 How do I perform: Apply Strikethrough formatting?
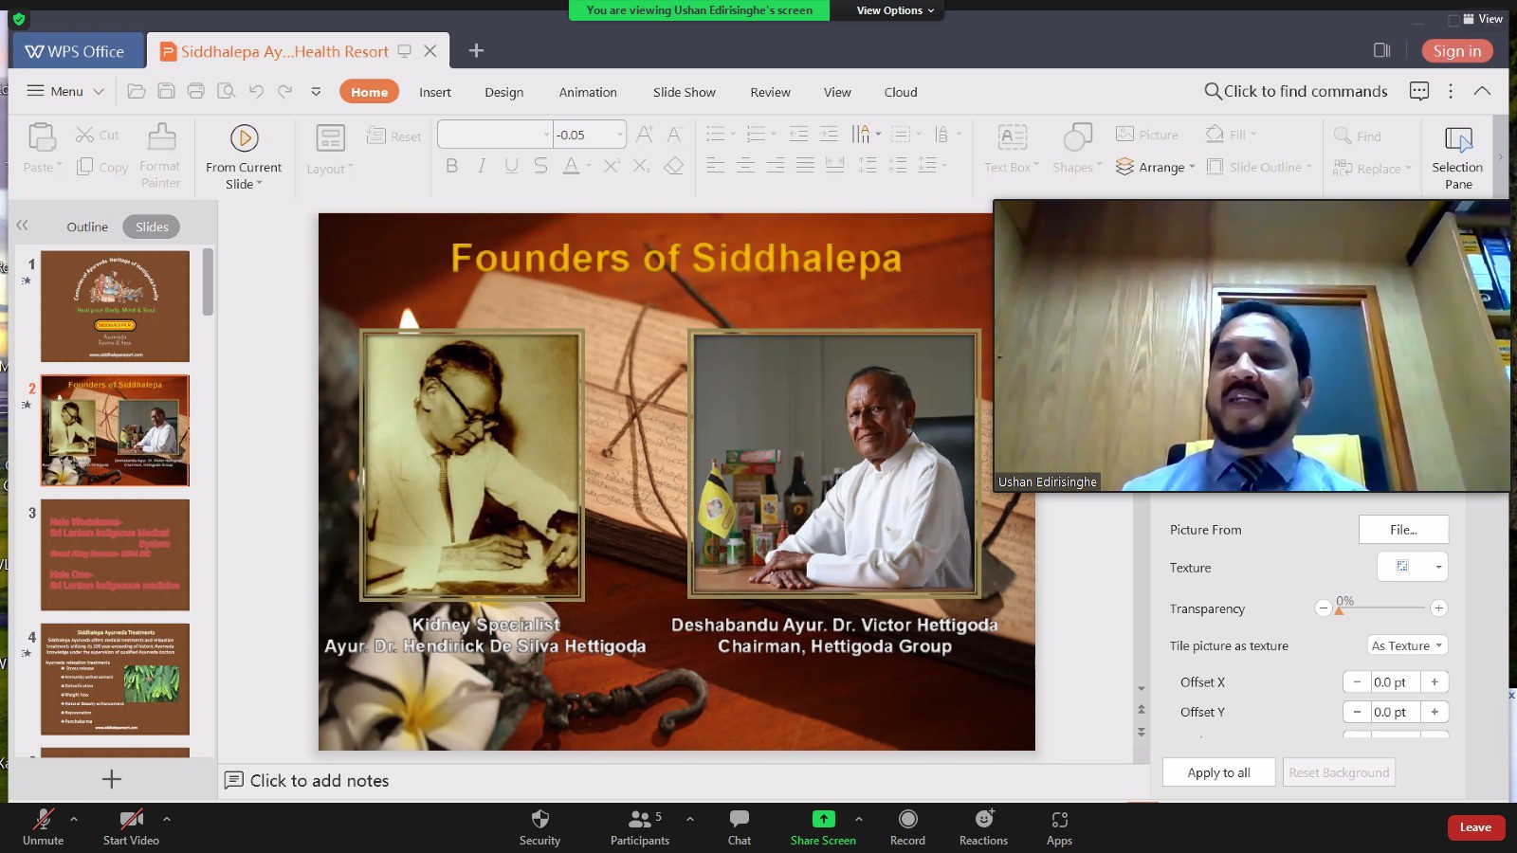(x=540, y=166)
